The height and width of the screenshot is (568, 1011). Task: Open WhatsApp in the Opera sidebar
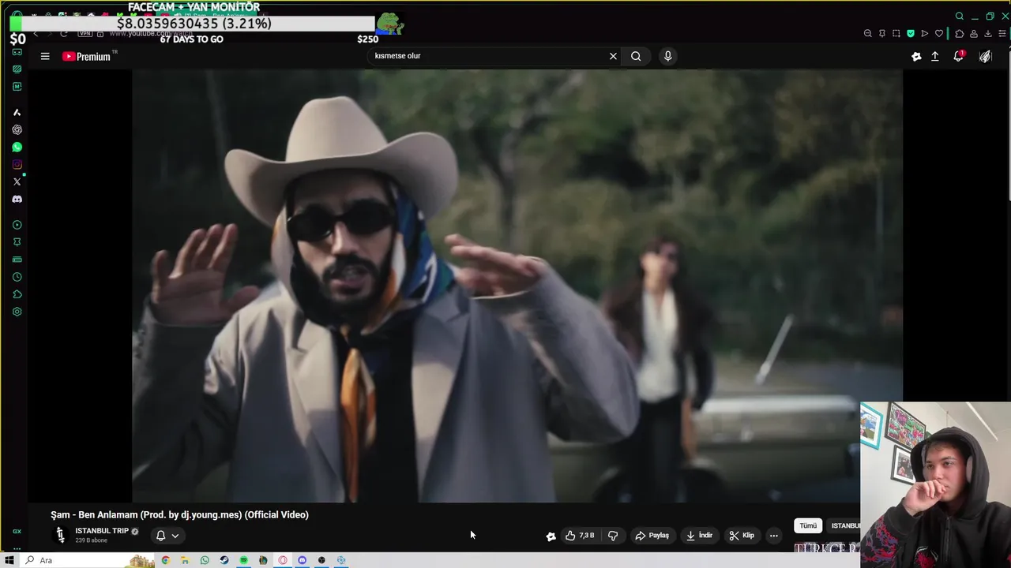coord(17,148)
